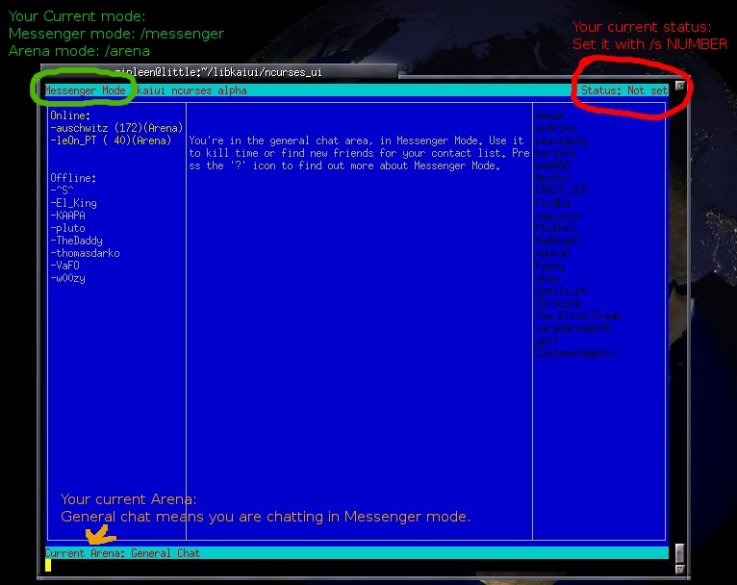Select user jayjjojo in chat user list
The width and height of the screenshot is (737, 585).
[558, 216]
